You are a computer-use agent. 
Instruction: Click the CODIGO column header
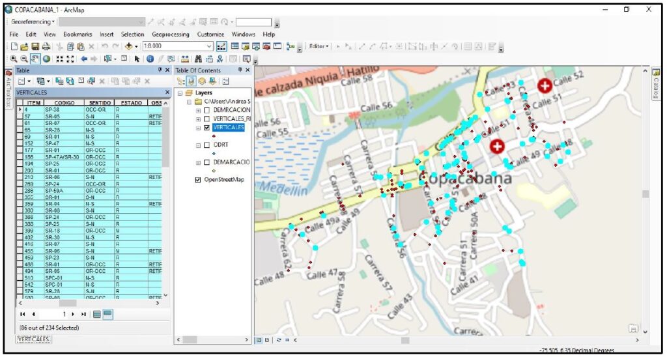click(x=64, y=103)
